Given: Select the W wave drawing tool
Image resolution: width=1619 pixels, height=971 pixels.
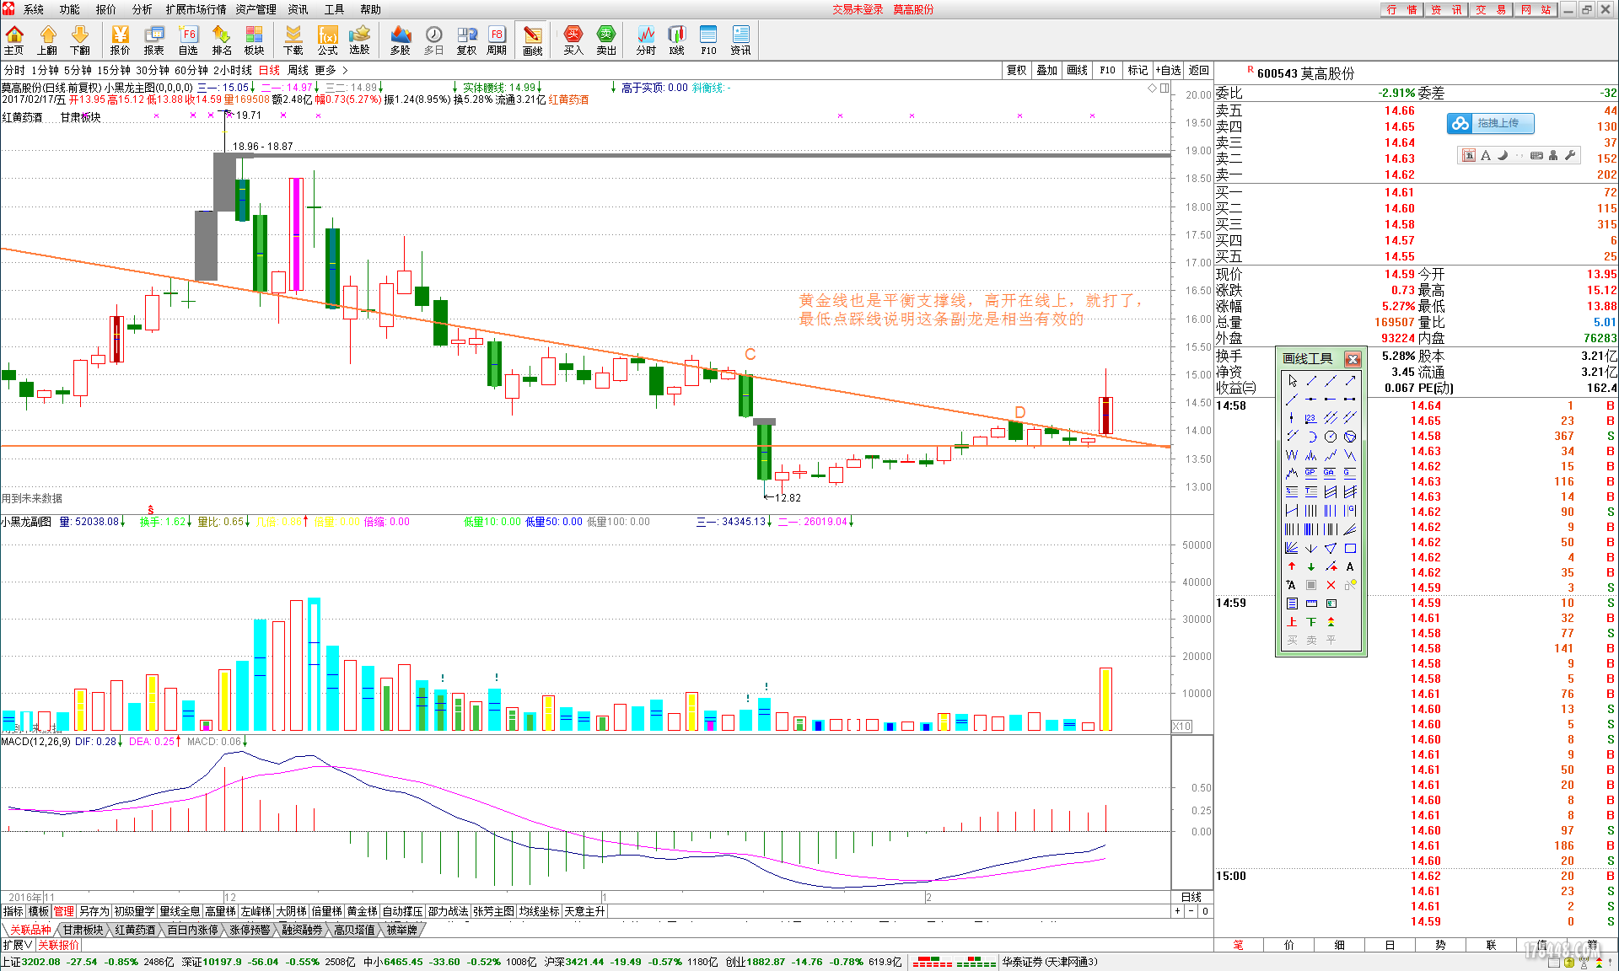Looking at the screenshot, I should (1292, 455).
